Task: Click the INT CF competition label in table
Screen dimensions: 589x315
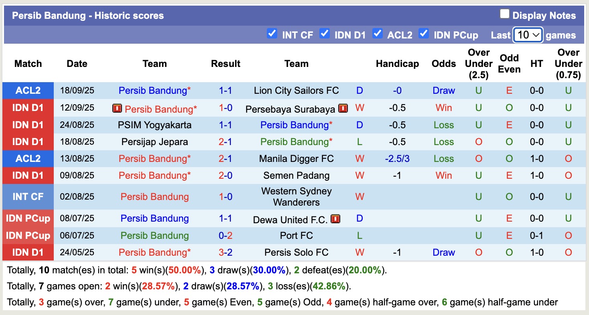Action: (x=28, y=196)
